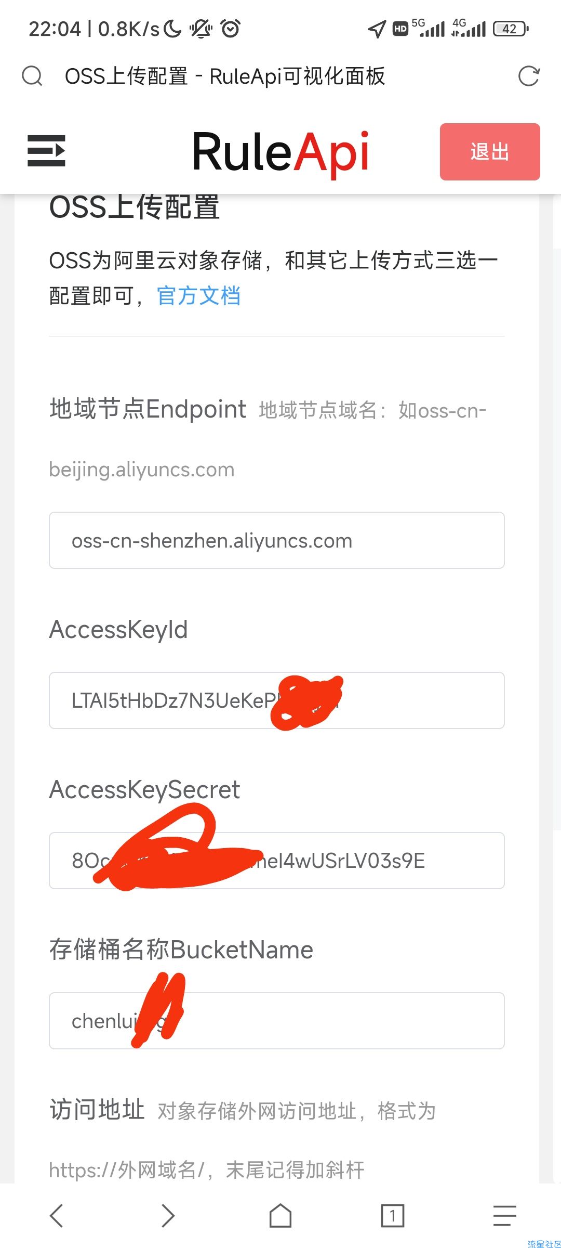Open the browser tabs switcher icon

393,1216
